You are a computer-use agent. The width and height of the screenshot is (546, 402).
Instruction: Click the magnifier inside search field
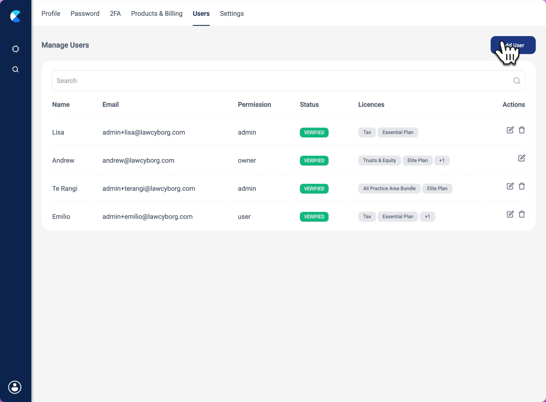pos(517,81)
